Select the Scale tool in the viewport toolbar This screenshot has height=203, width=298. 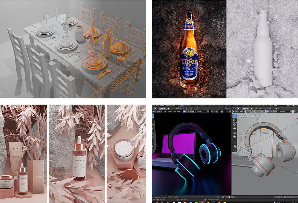(x=234, y=132)
